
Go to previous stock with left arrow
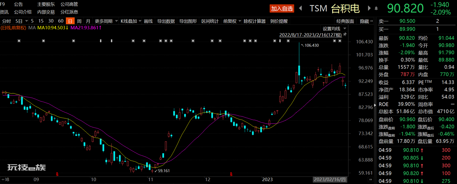pos(300,8)
